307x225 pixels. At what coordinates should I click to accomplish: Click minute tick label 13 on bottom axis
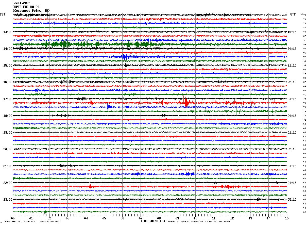tap(250, 218)
